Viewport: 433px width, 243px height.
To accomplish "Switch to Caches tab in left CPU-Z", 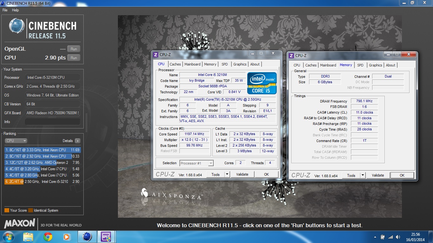I will (175, 64).
